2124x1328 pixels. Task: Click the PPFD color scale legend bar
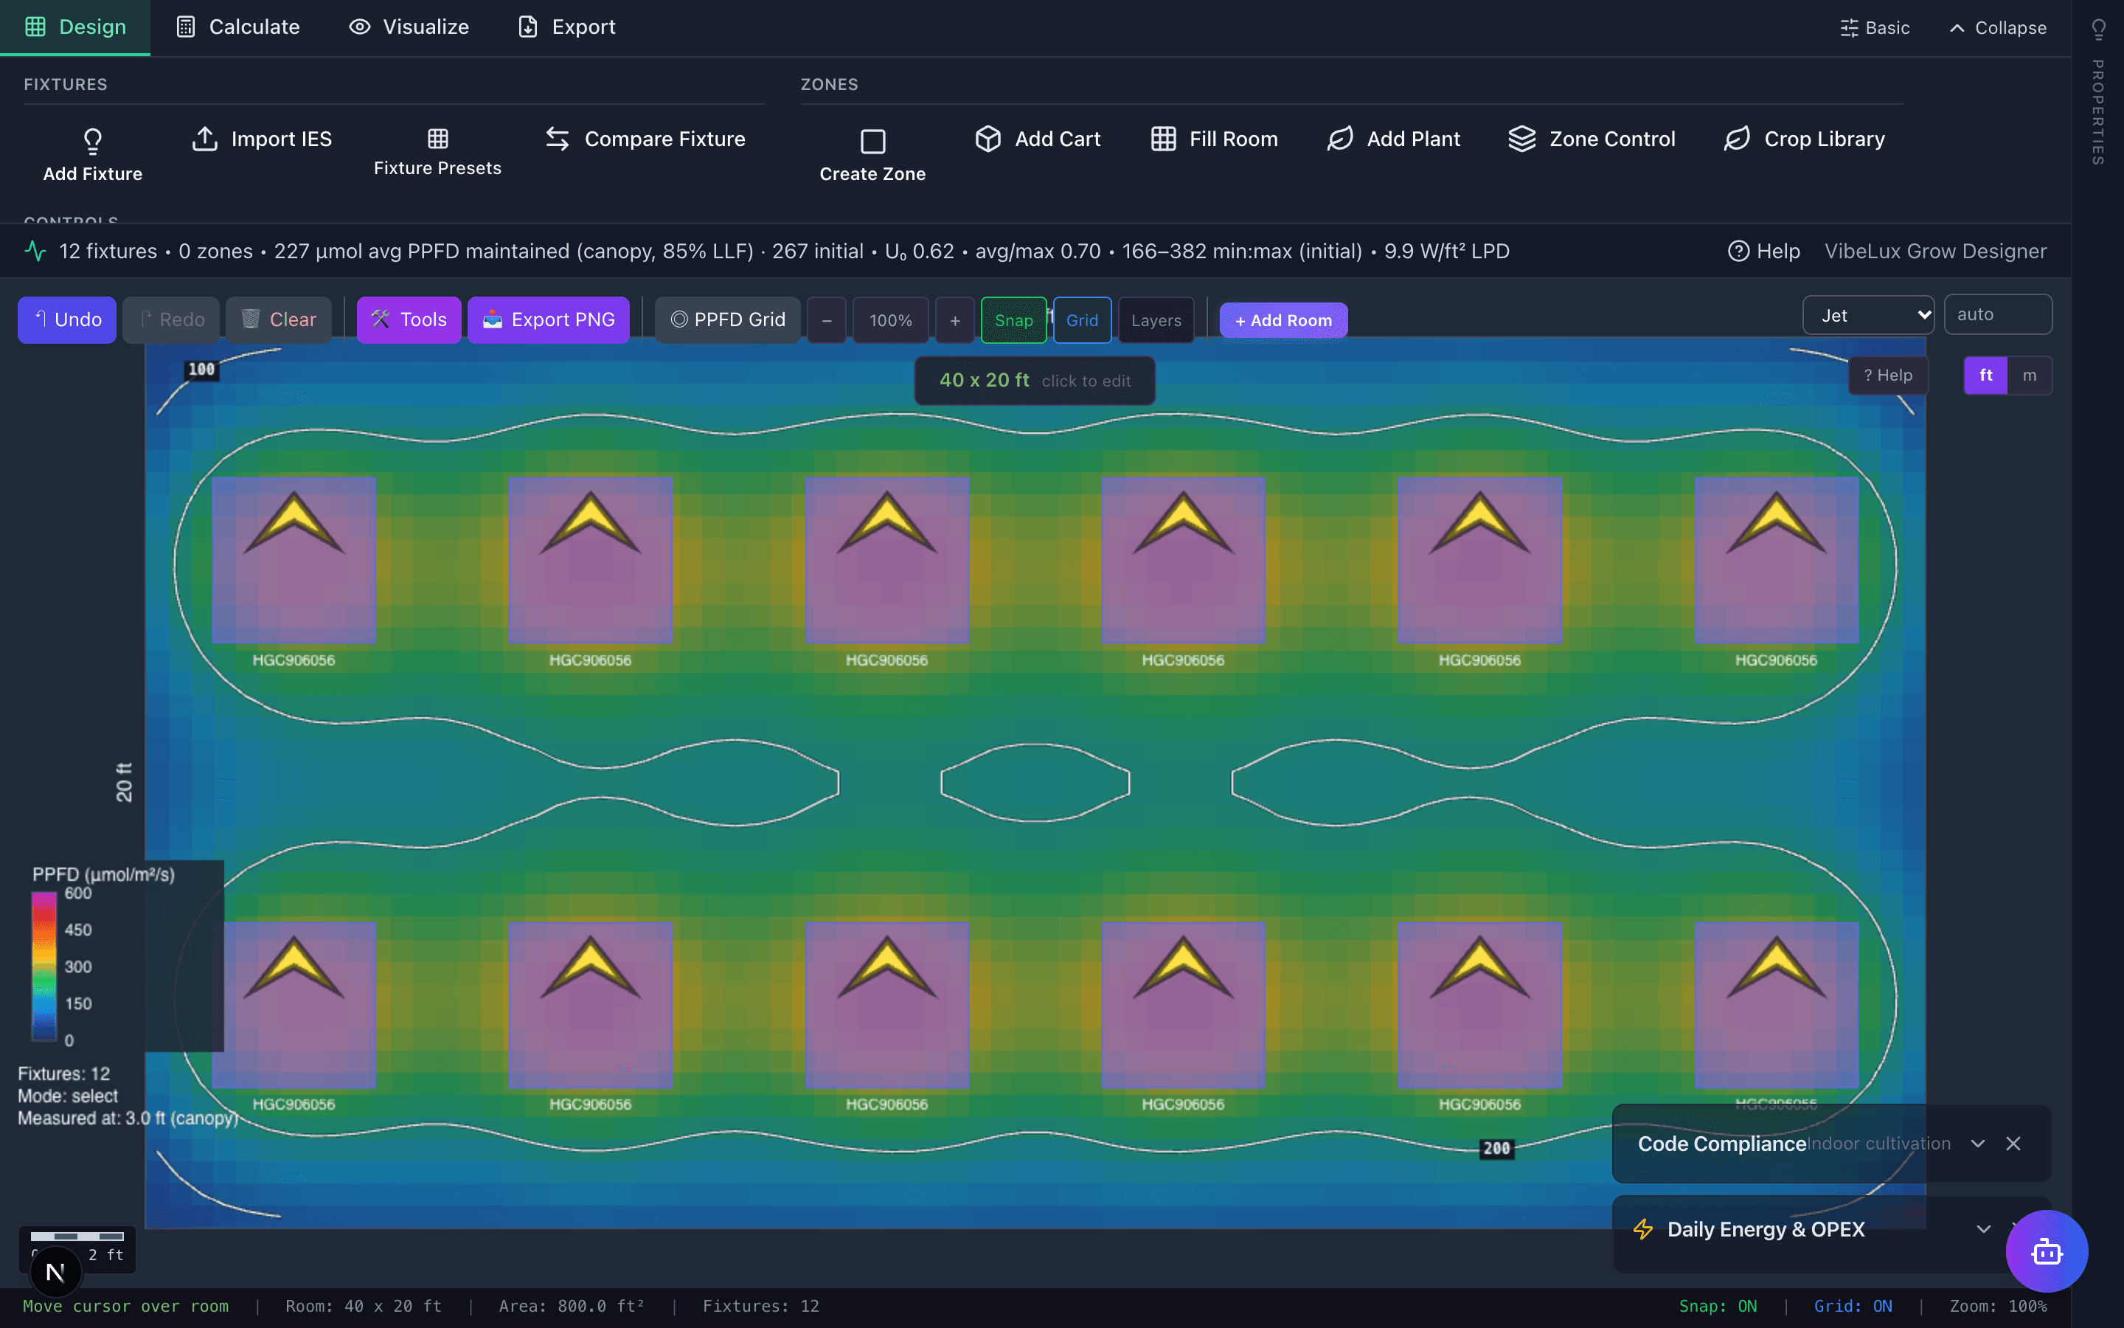[44, 966]
